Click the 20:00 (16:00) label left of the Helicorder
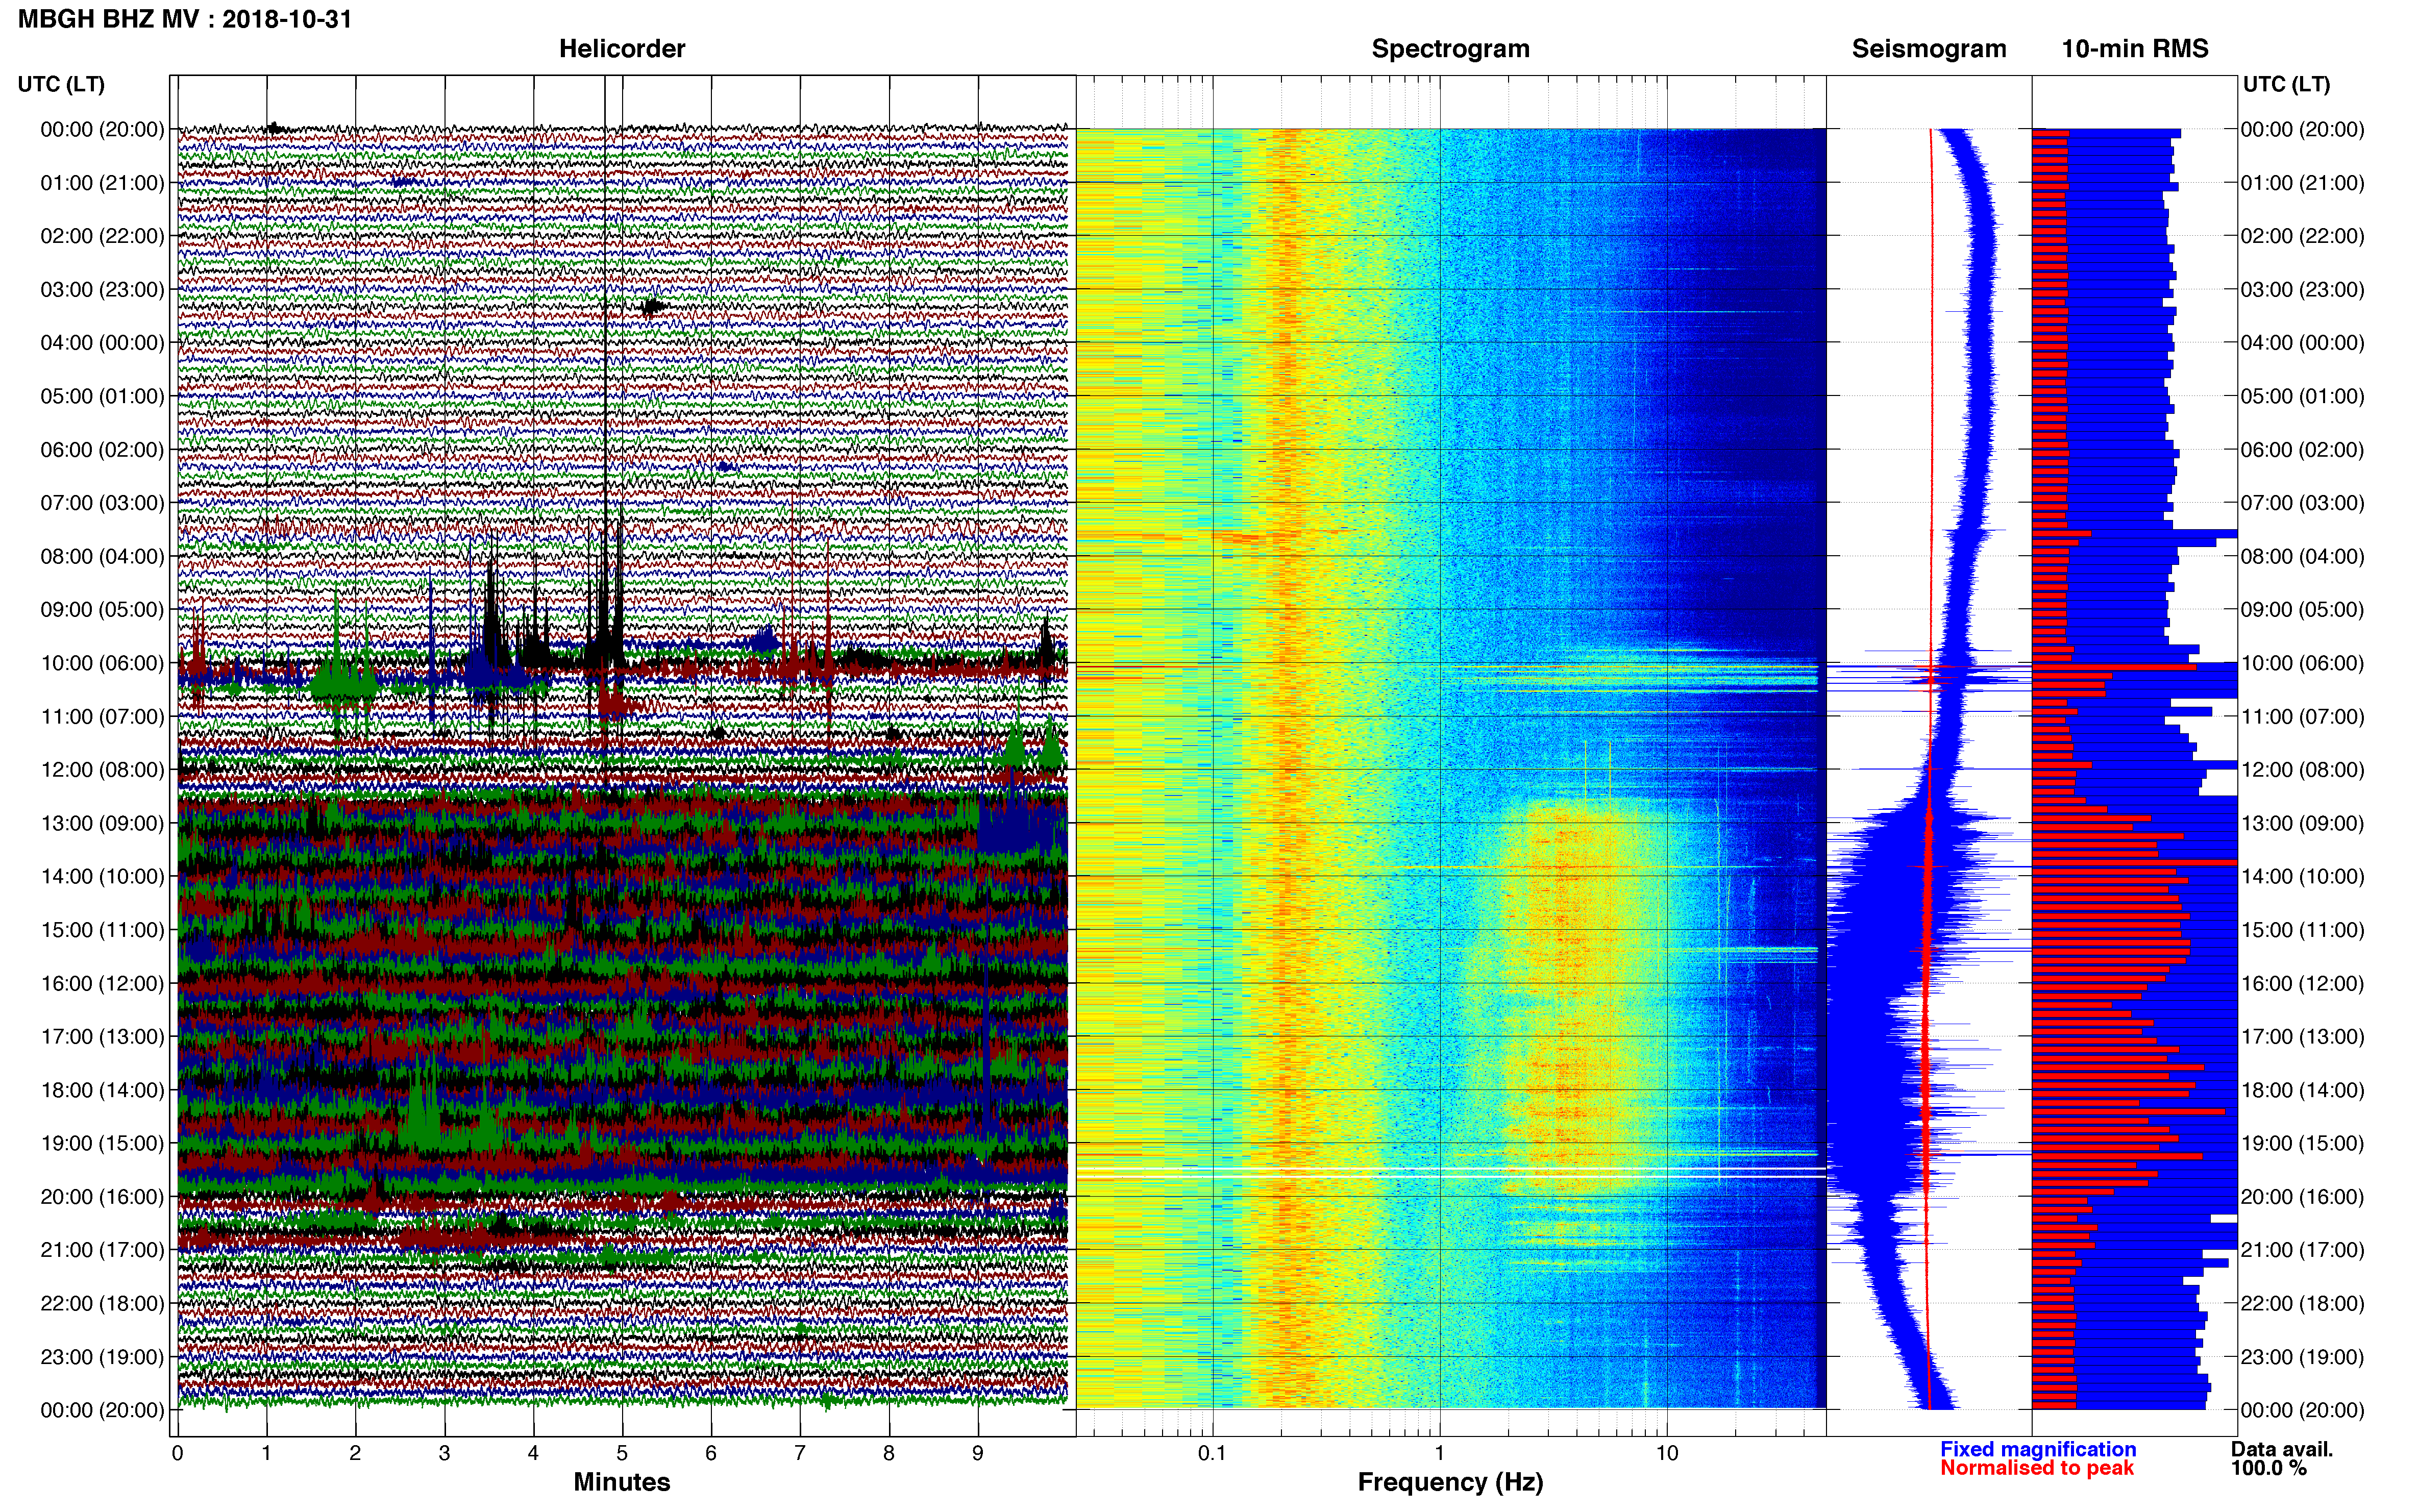This screenshot has width=2419, height=1512. click(x=102, y=1197)
